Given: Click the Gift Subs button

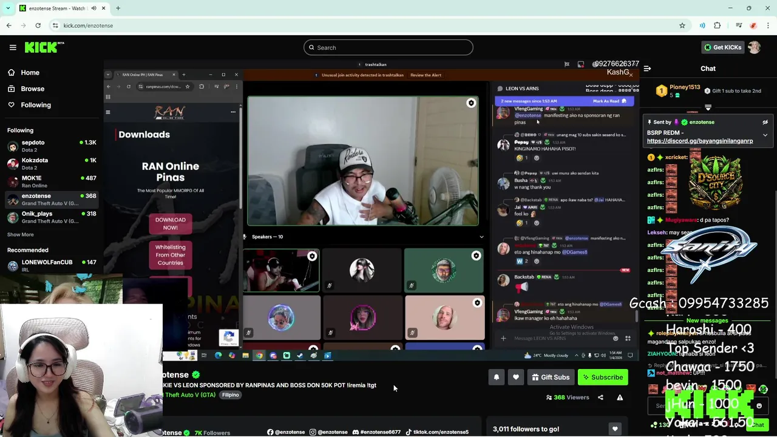Looking at the screenshot, I should coord(551,378).
